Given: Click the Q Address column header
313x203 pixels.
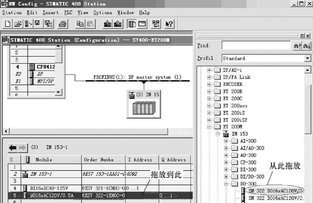Looking at the screenshot, I should 175,160.
